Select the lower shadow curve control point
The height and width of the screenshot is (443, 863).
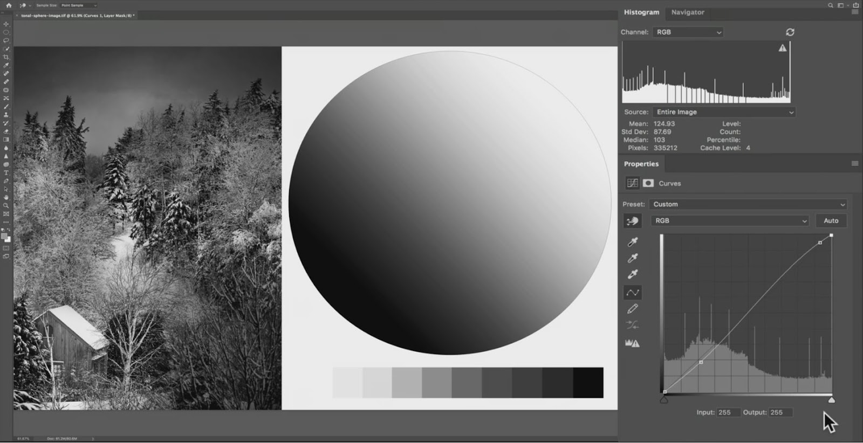pyautogui.click(x=701, y=362)
